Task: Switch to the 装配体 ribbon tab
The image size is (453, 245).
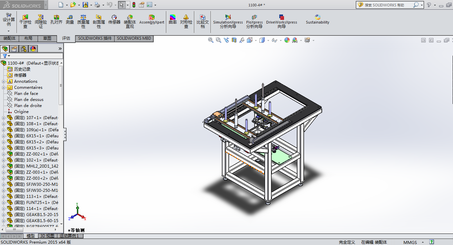Action: tap(9, 38)
